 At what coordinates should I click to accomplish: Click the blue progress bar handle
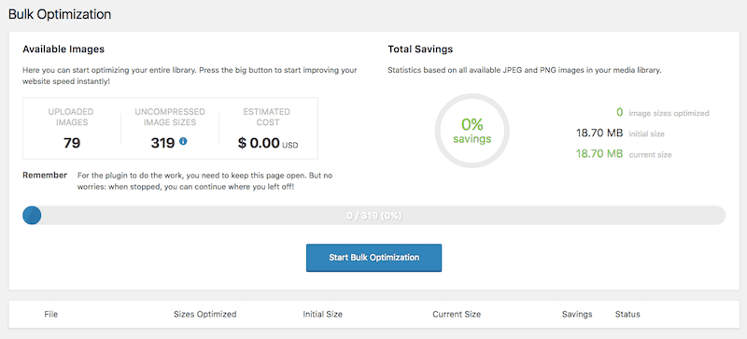[x=32, y=216]
